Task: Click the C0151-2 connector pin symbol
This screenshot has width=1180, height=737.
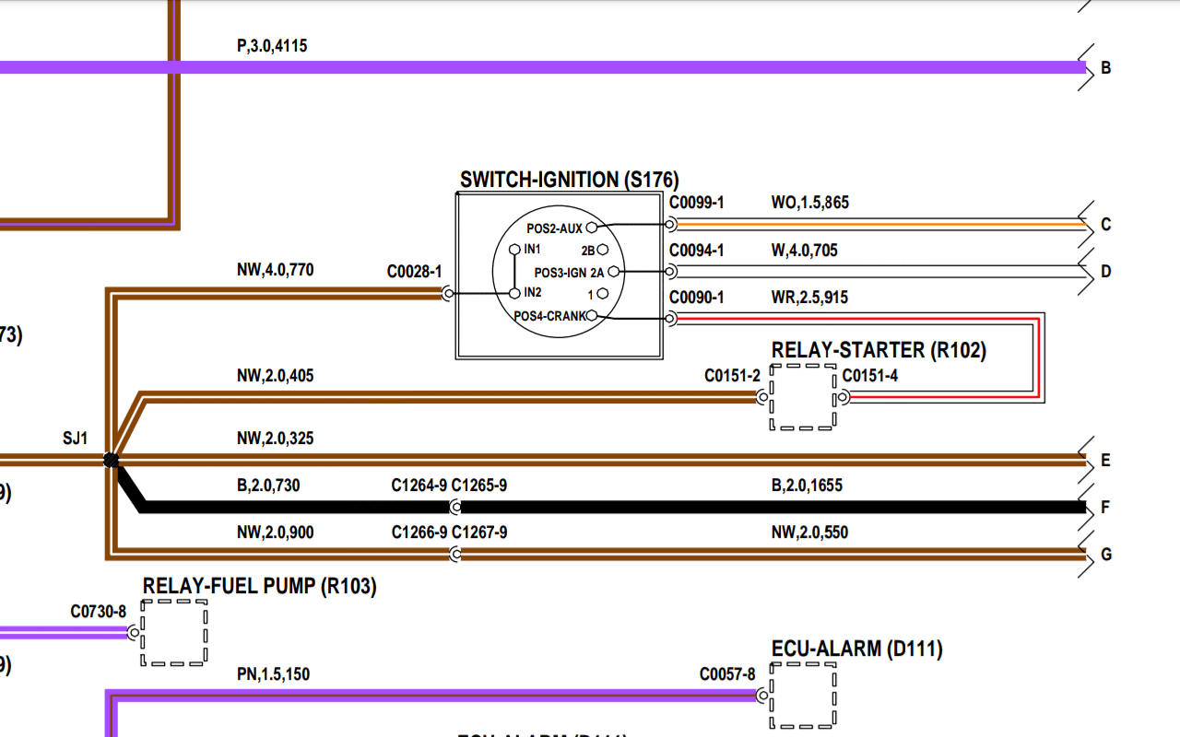Action: 762,397
